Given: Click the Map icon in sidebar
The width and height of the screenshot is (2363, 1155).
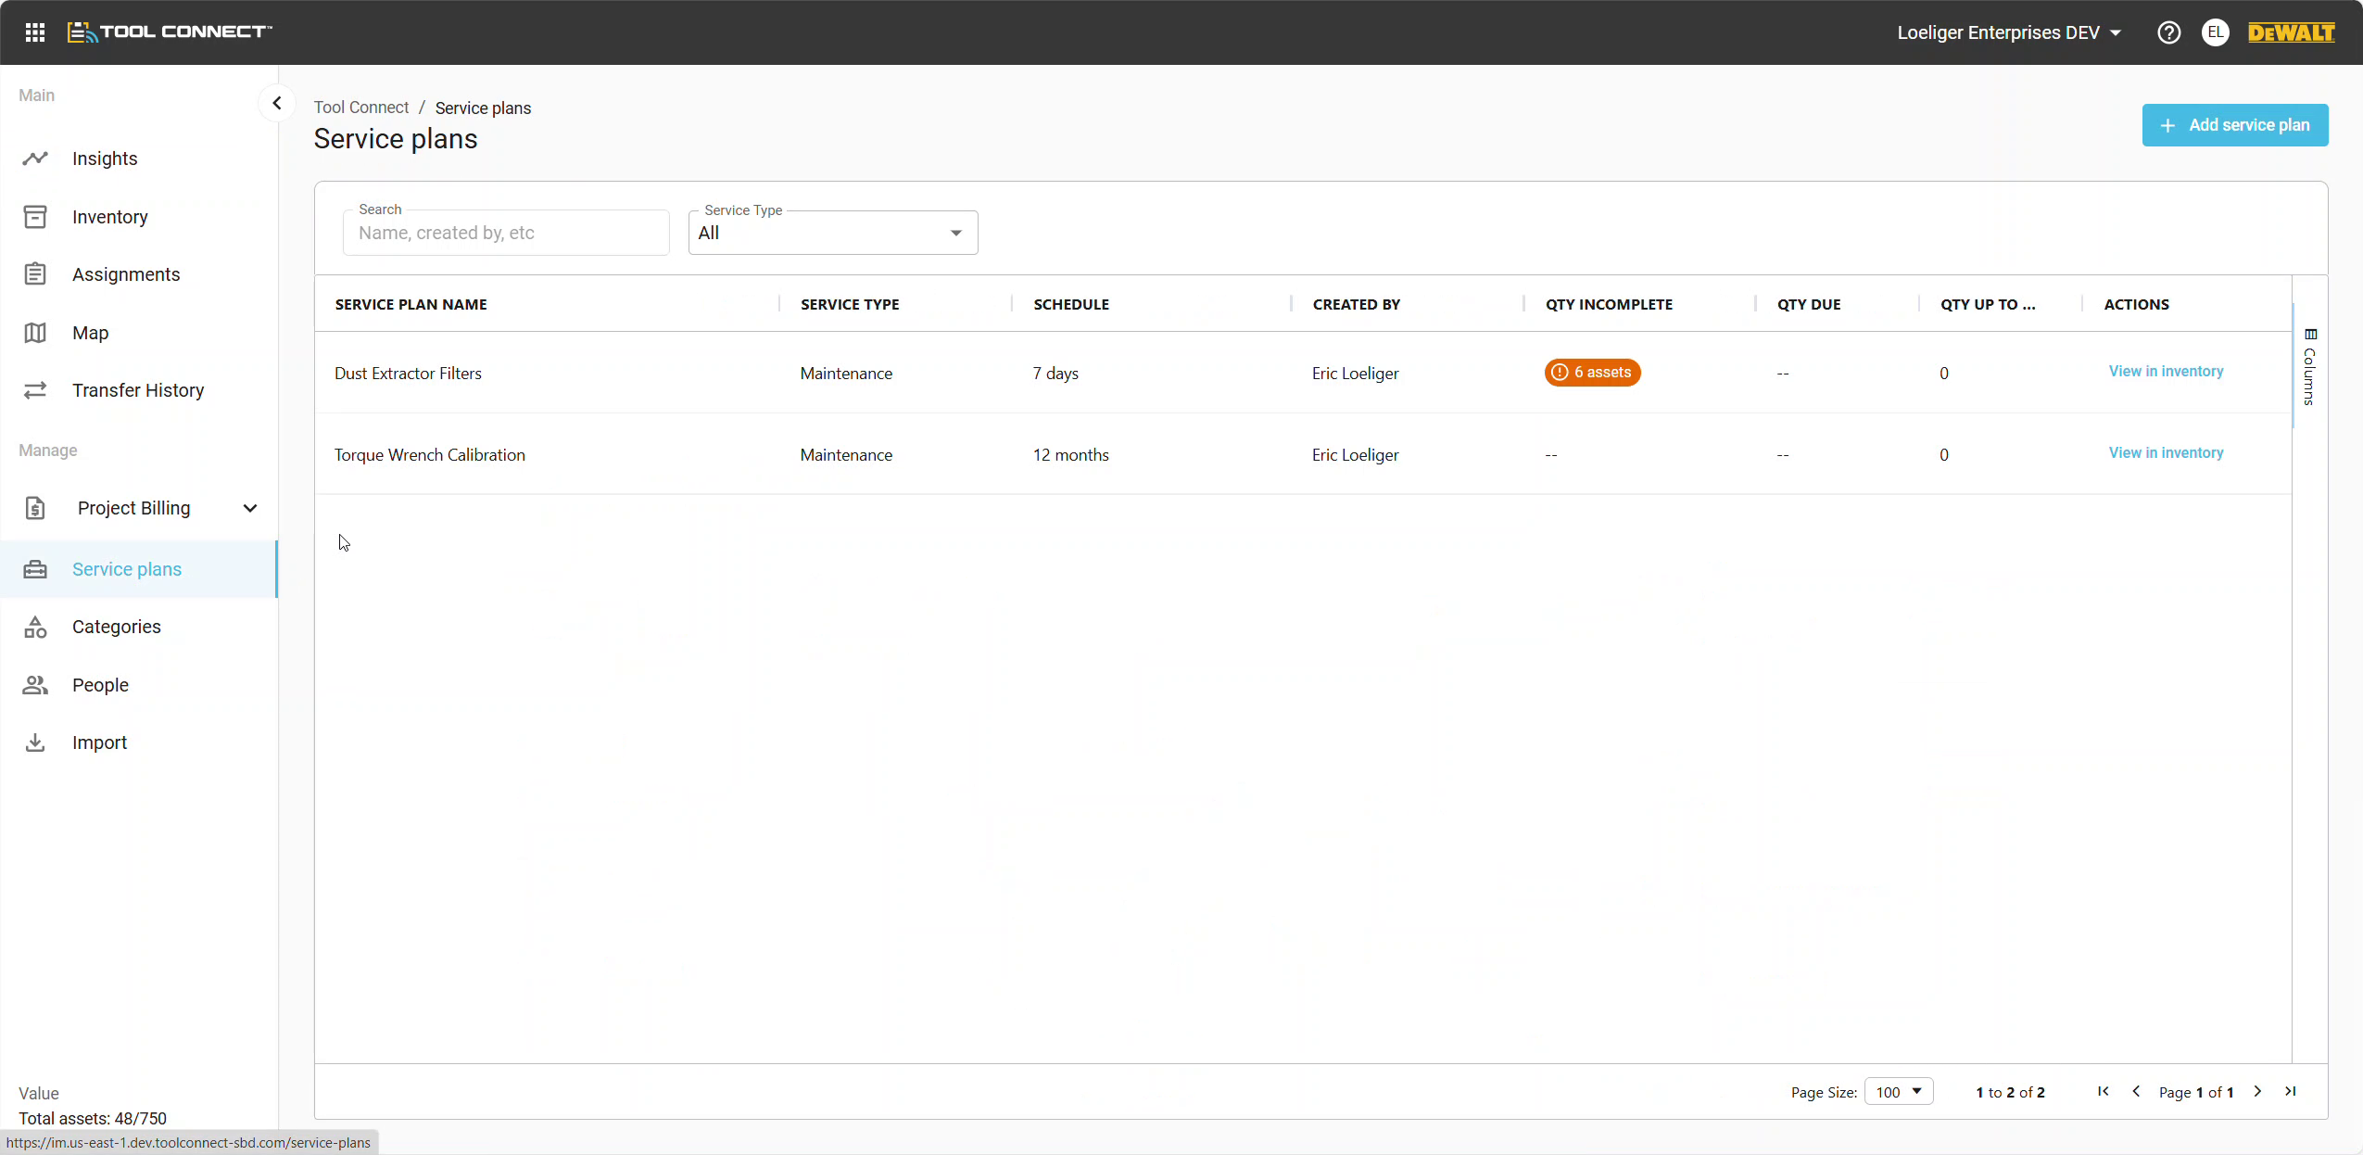Looking at the screenshot, I should (35, 333).
